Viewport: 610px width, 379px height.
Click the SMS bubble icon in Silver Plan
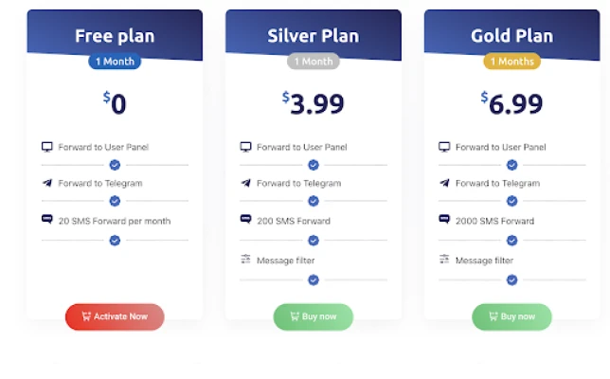click(x=245, y=220)
